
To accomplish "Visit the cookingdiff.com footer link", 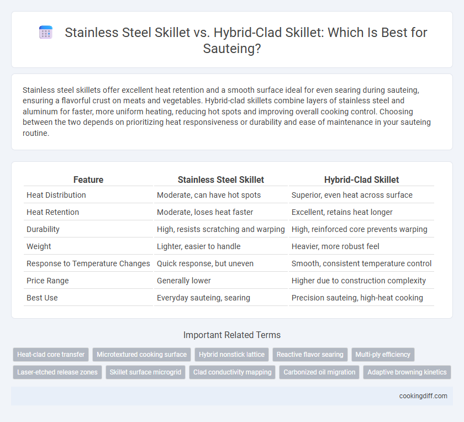I will (423, 396).
